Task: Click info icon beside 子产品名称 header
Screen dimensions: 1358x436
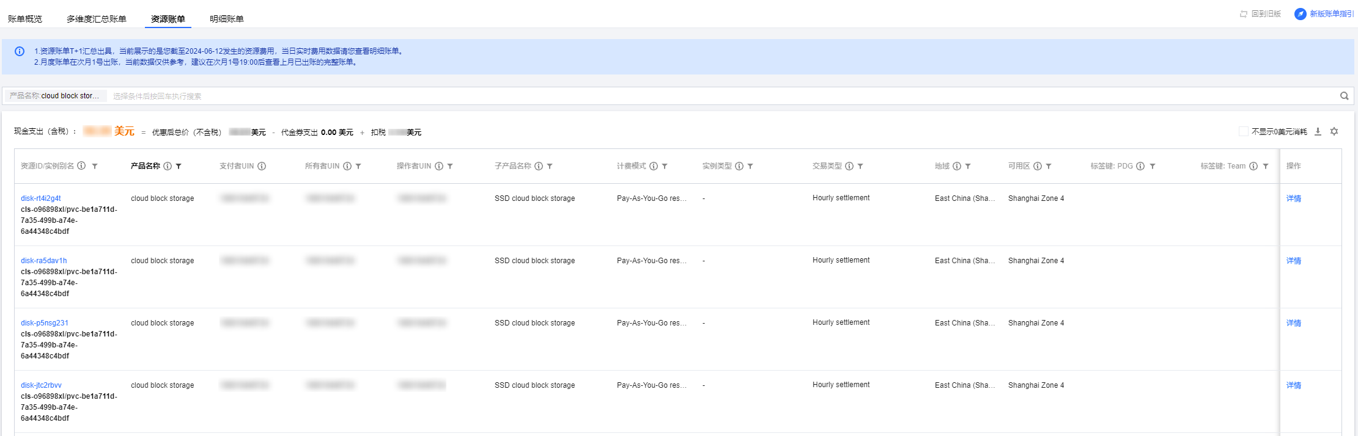Action: point(539,166)
